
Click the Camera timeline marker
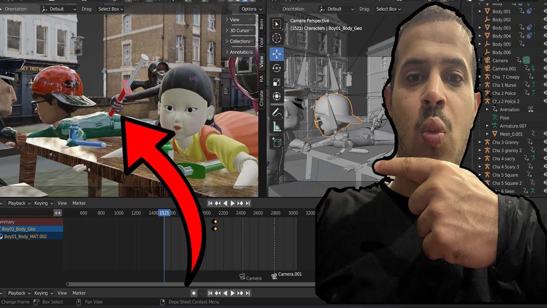tap(242, 276)
